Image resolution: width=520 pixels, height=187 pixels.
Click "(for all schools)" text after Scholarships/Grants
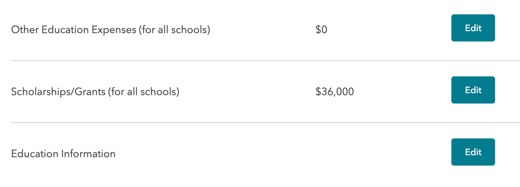143,91
